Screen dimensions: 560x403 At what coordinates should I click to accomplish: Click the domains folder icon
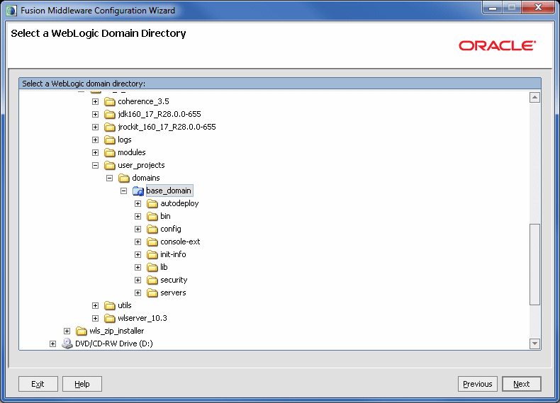(124, 178)
